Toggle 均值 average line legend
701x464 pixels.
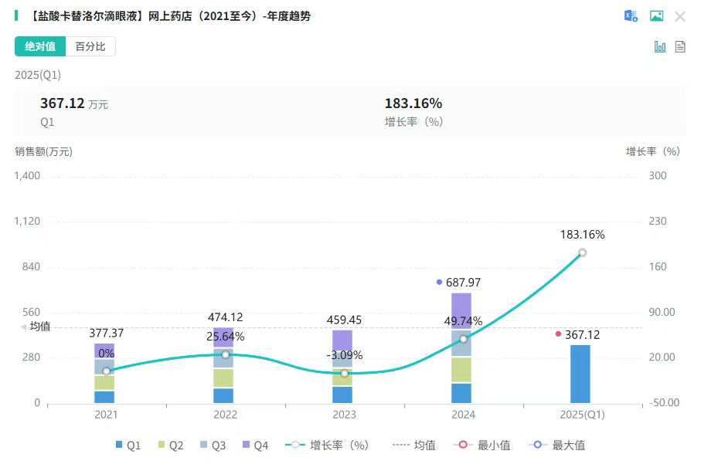413,445
